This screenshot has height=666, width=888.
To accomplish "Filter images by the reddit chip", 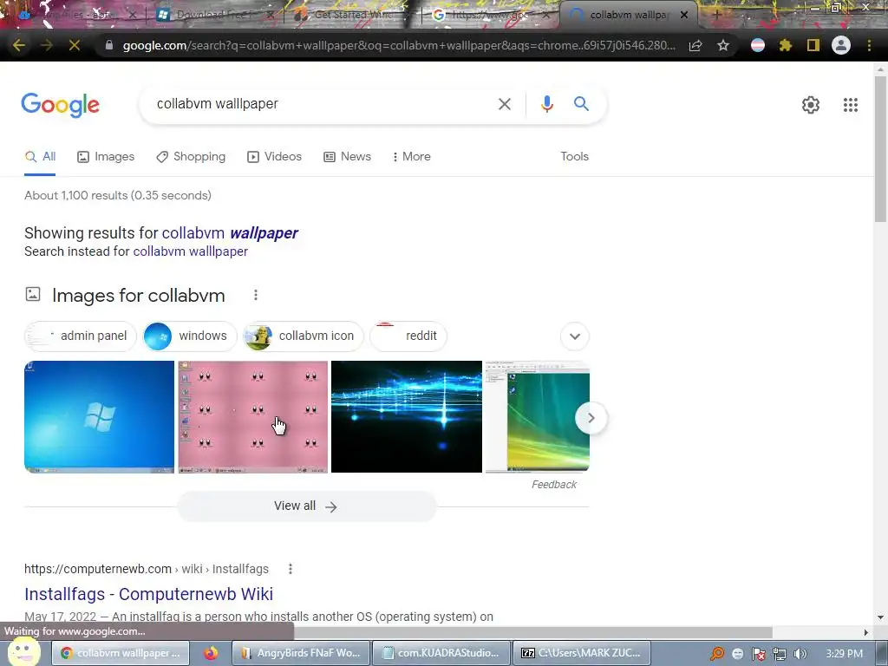I will [x=408, y=336].
